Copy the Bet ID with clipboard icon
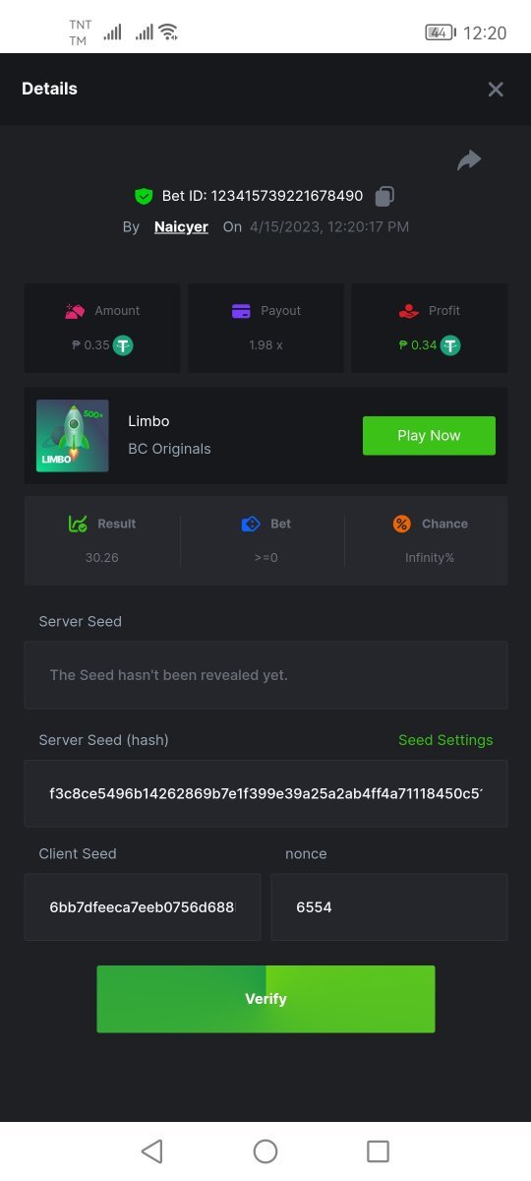This screenshot has width=531, height=1181. coord(384,196)
